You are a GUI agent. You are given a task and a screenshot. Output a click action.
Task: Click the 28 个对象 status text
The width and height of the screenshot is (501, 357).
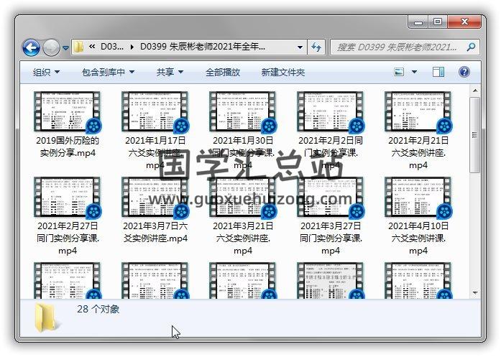98,309
